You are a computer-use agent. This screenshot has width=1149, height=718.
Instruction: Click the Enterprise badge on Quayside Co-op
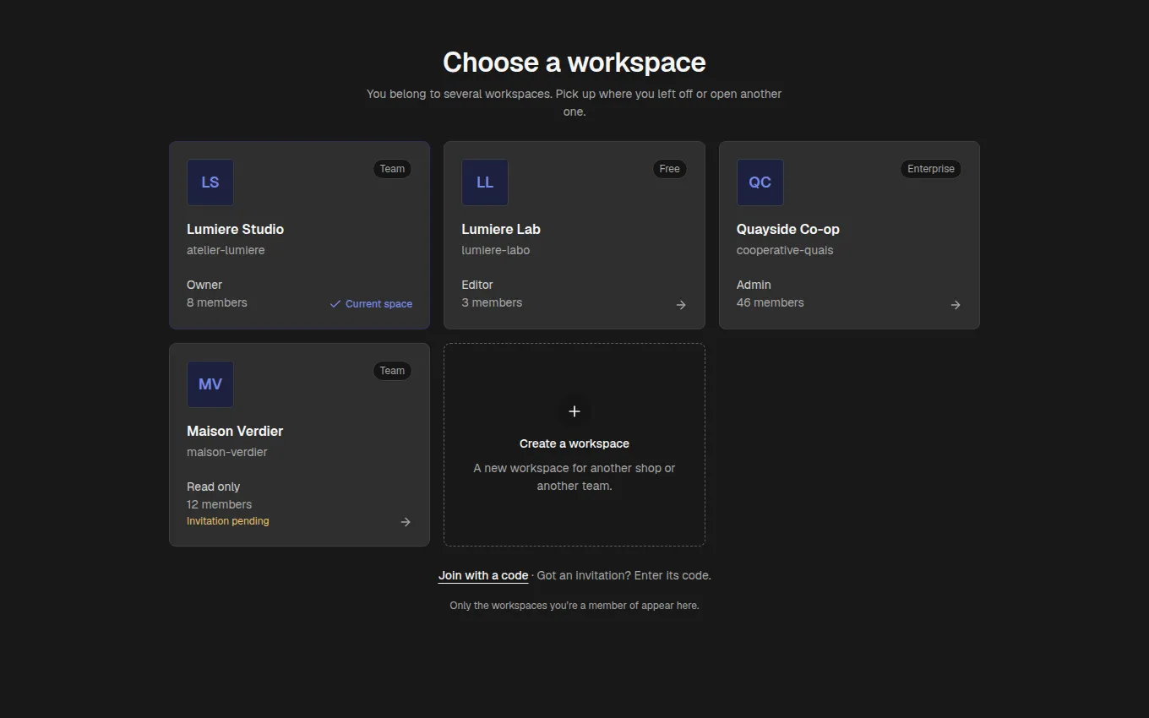pos(931,169)
